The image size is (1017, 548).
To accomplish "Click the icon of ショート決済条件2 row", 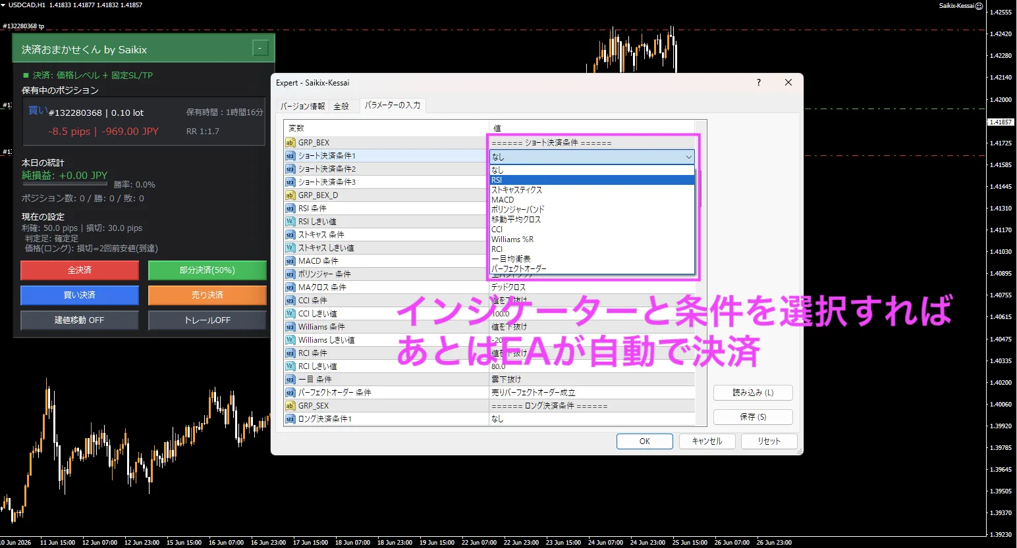I will (x=290, y=169).
